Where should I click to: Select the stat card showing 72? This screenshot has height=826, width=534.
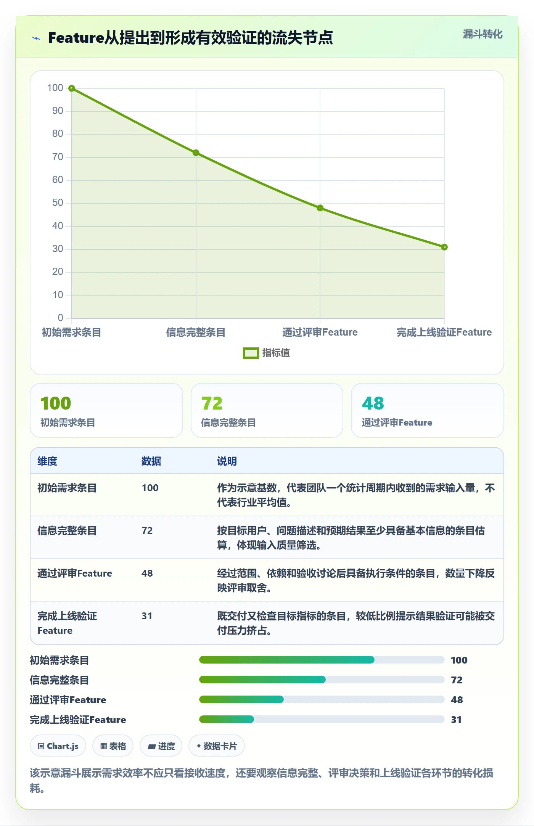pyautogui.click(x=267, y=410)
